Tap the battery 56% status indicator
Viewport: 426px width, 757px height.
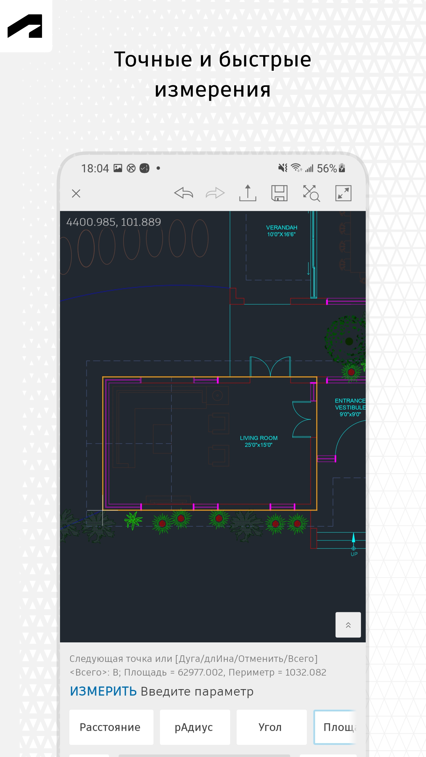pyautogui.click(x=331, y=168)
